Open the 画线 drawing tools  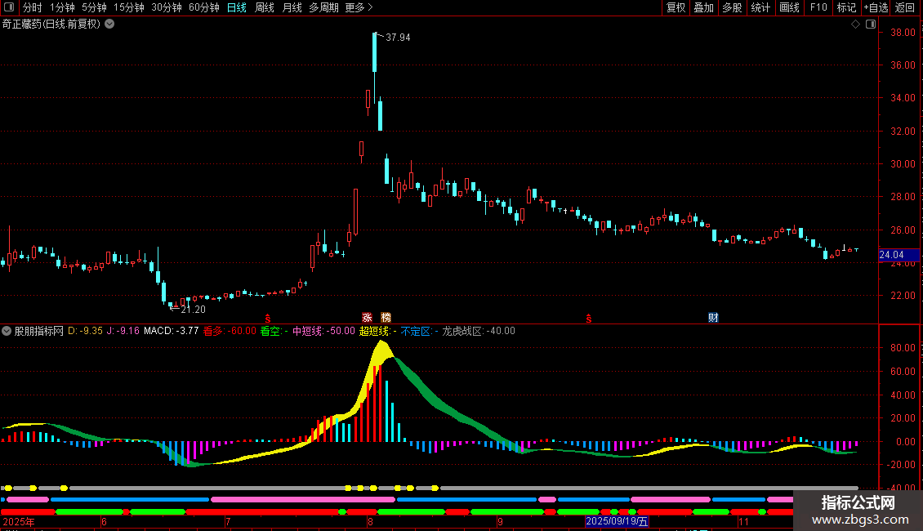click(x=789, y=7)
